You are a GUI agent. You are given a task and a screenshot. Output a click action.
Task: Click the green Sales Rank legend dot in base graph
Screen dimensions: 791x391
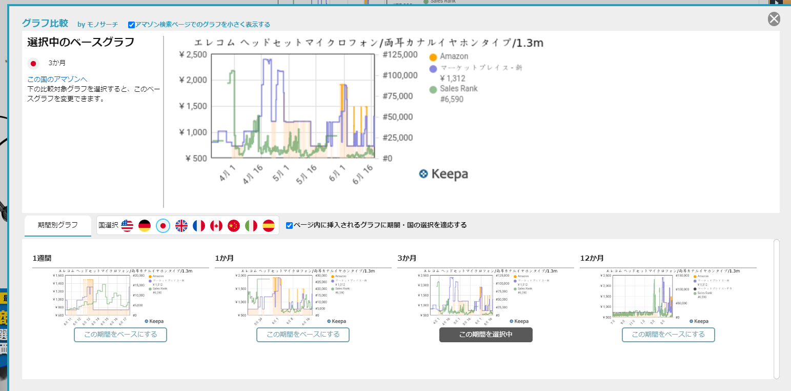433,89
